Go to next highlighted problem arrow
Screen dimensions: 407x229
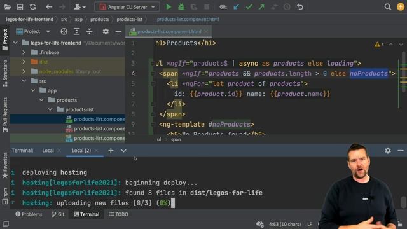pyautogui.click(x=401, y=45)
